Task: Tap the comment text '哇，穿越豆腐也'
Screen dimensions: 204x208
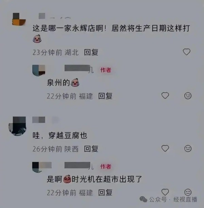Action: point(60,136)
